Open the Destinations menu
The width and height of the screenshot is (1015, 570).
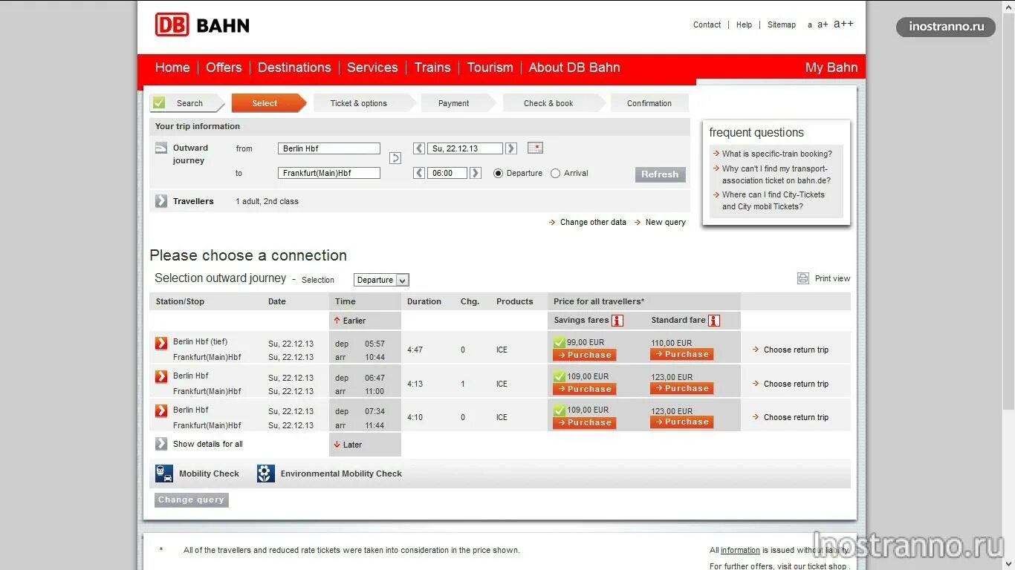[x=294, y=68]
